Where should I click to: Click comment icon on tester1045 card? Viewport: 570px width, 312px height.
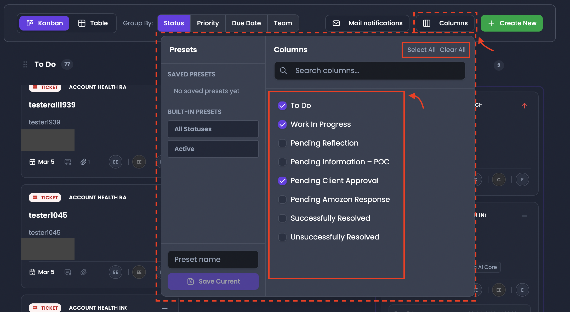(68, 272)
